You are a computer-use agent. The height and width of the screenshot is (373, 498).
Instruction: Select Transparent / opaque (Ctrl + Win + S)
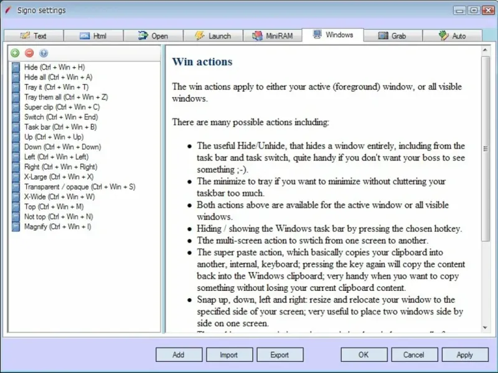pyautogui.click(x=80, y=187)
